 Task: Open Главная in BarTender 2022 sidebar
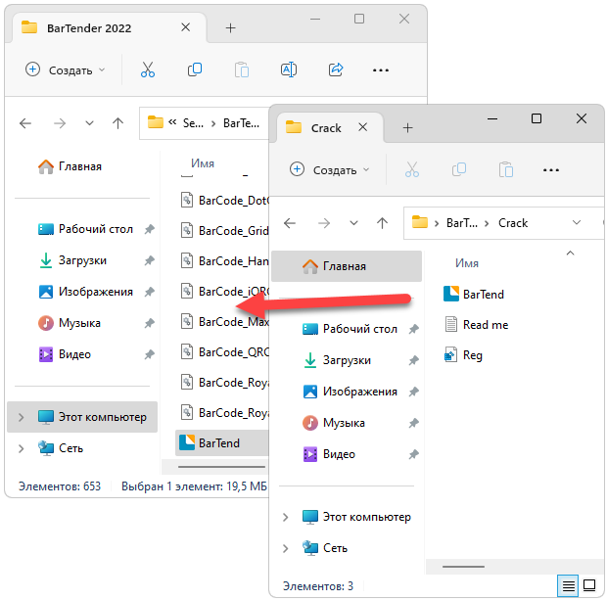(x=79, y=166)
